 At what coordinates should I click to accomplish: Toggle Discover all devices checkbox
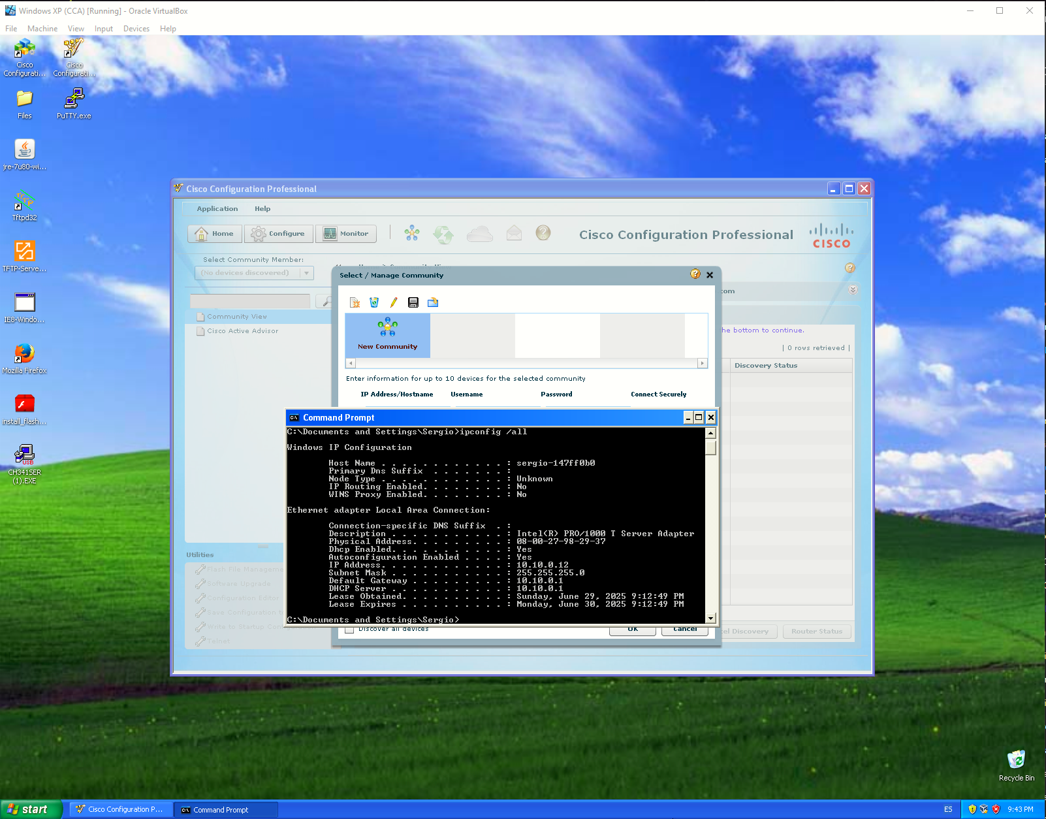[x=350, y=629]
